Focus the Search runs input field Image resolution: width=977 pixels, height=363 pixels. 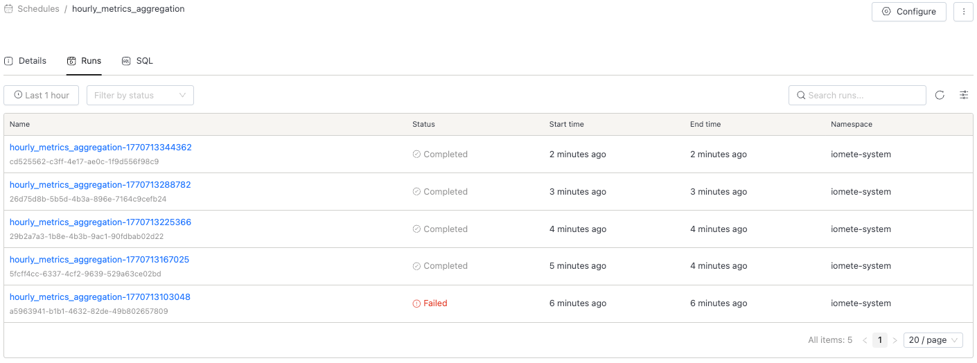point(863,96)
